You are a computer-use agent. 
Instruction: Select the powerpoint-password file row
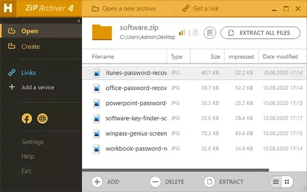point(194,103)
